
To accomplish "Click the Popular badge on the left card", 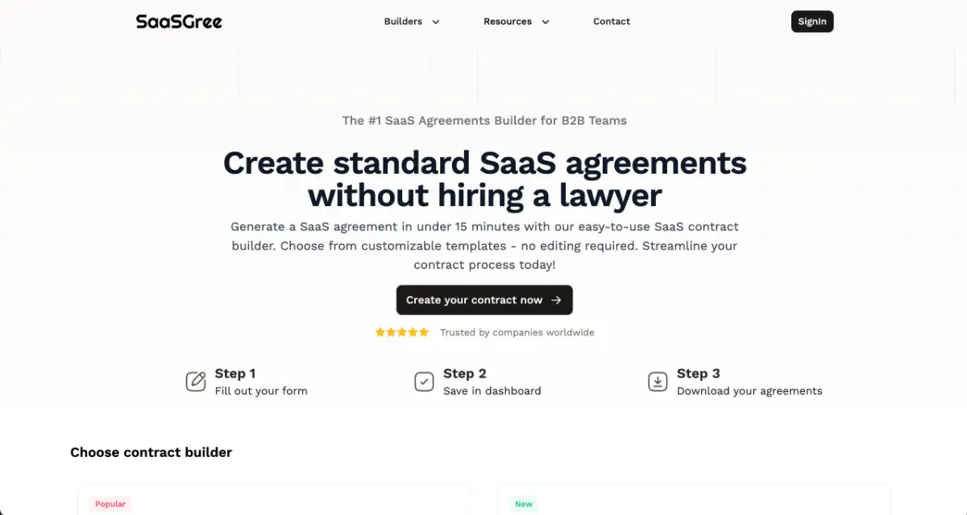I will tap(110, 504).
